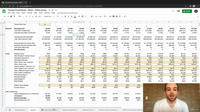This screenshot has width=200, height=112.
Task: Format cell as percent
Action: point(30,16)
